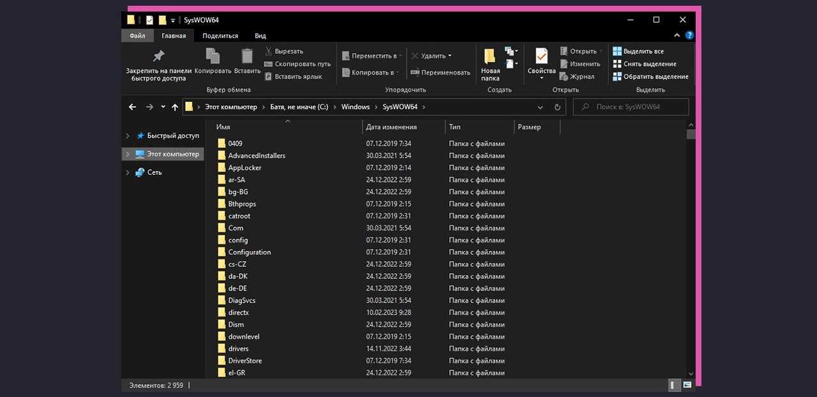Expand the Быстрый доступ tree node
This screenshot has height=397, width=817.
128,136
